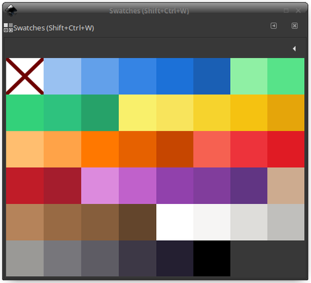
Task: Click the Swatches (Shift+Ctrl+W) tab label
Action: 53,28
